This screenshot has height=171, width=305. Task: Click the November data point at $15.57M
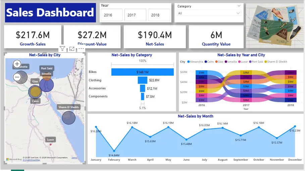(277, 138)
